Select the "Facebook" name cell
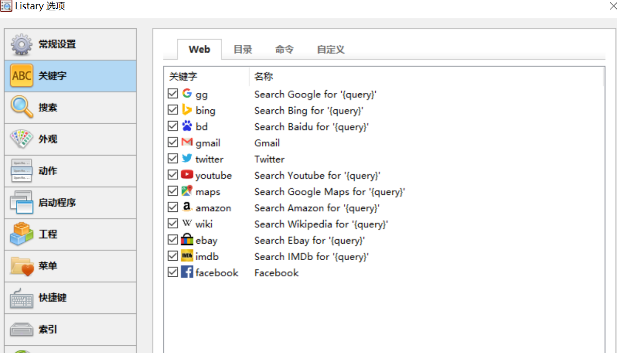 pos(277,273)
